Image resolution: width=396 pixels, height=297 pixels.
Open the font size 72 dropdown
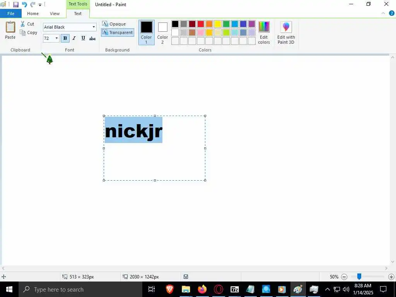point(56,38)
